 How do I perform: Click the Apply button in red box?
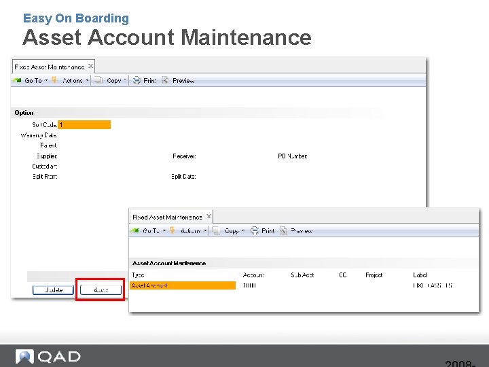pyautogui.click(x=101, y=290)
